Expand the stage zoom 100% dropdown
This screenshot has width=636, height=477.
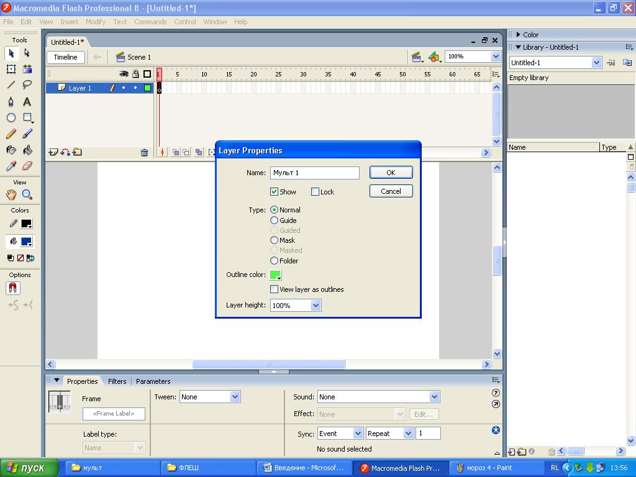496,57
